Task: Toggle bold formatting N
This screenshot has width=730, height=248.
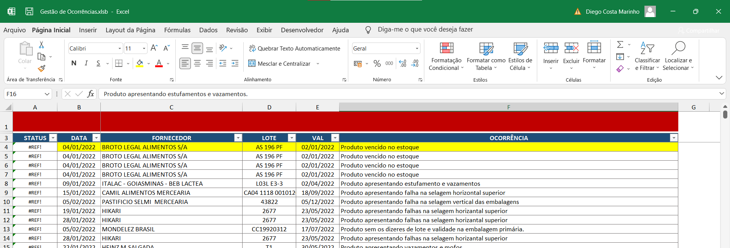Action: tap(74, 63)
